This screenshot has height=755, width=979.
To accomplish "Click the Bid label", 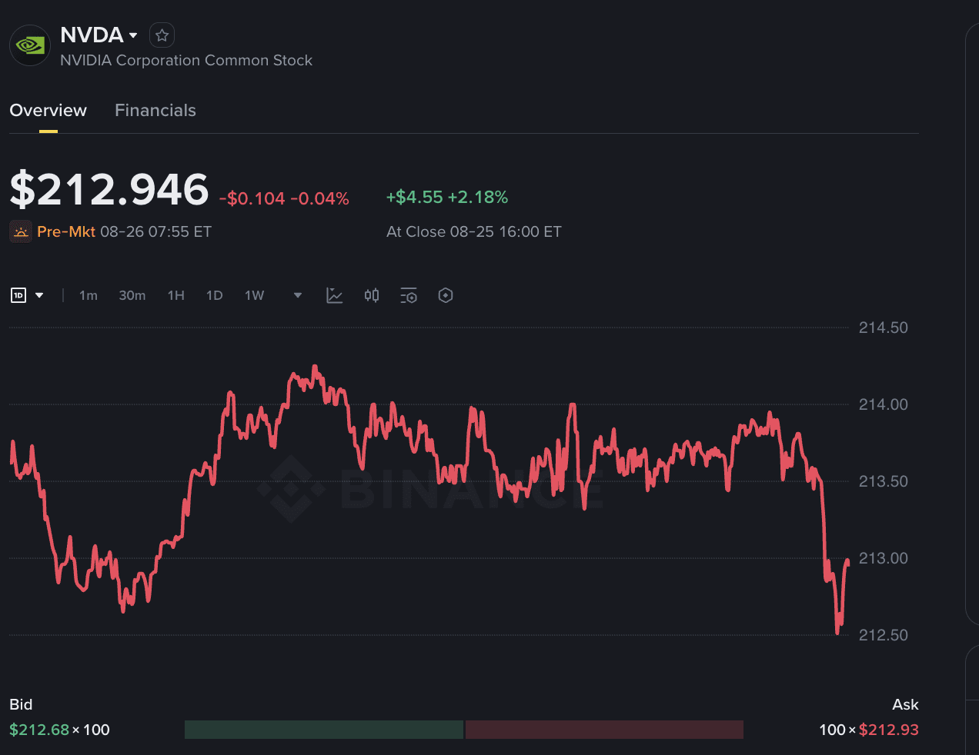I will (x=21, y=704).
